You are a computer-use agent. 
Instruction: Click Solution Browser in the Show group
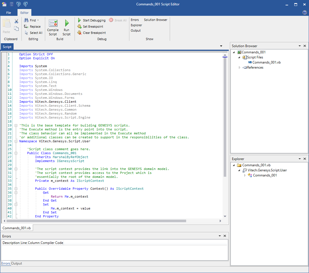click(155, 20)
